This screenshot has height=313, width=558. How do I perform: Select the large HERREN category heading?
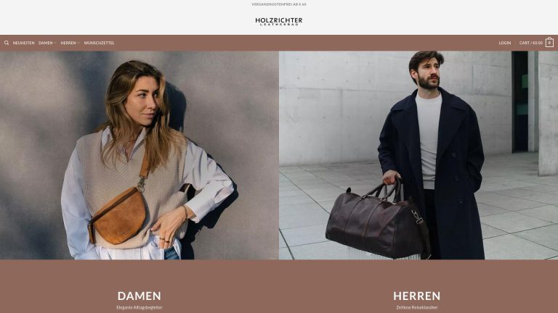pyautogui.click(x=417, y=296)
